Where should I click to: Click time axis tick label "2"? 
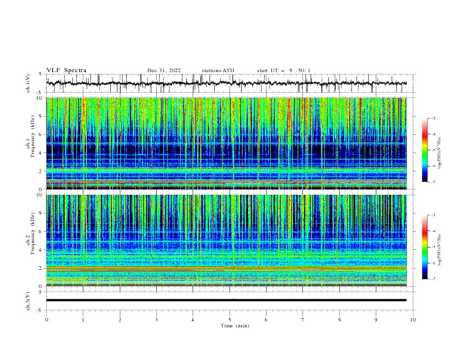click(x=120, y=320)
